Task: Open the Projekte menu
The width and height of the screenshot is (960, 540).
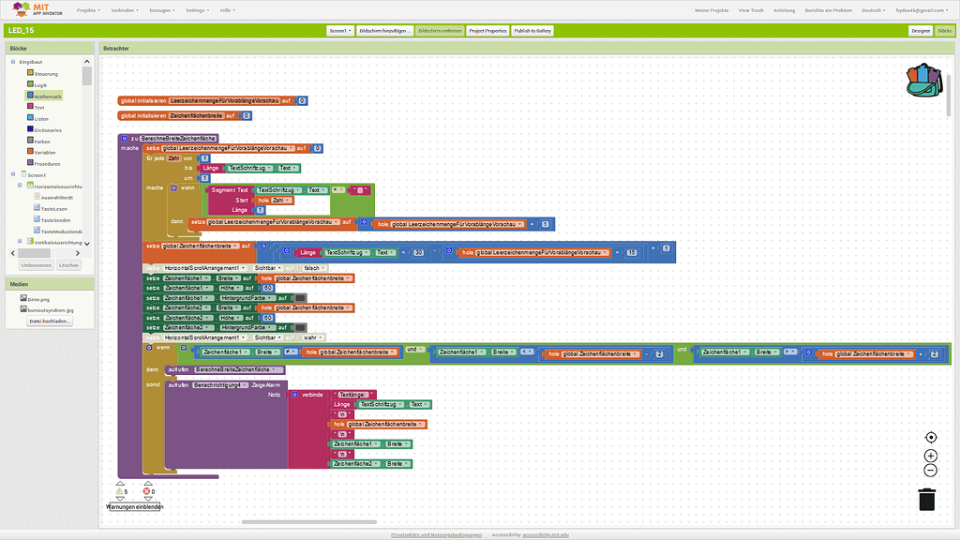Action: 88,10
